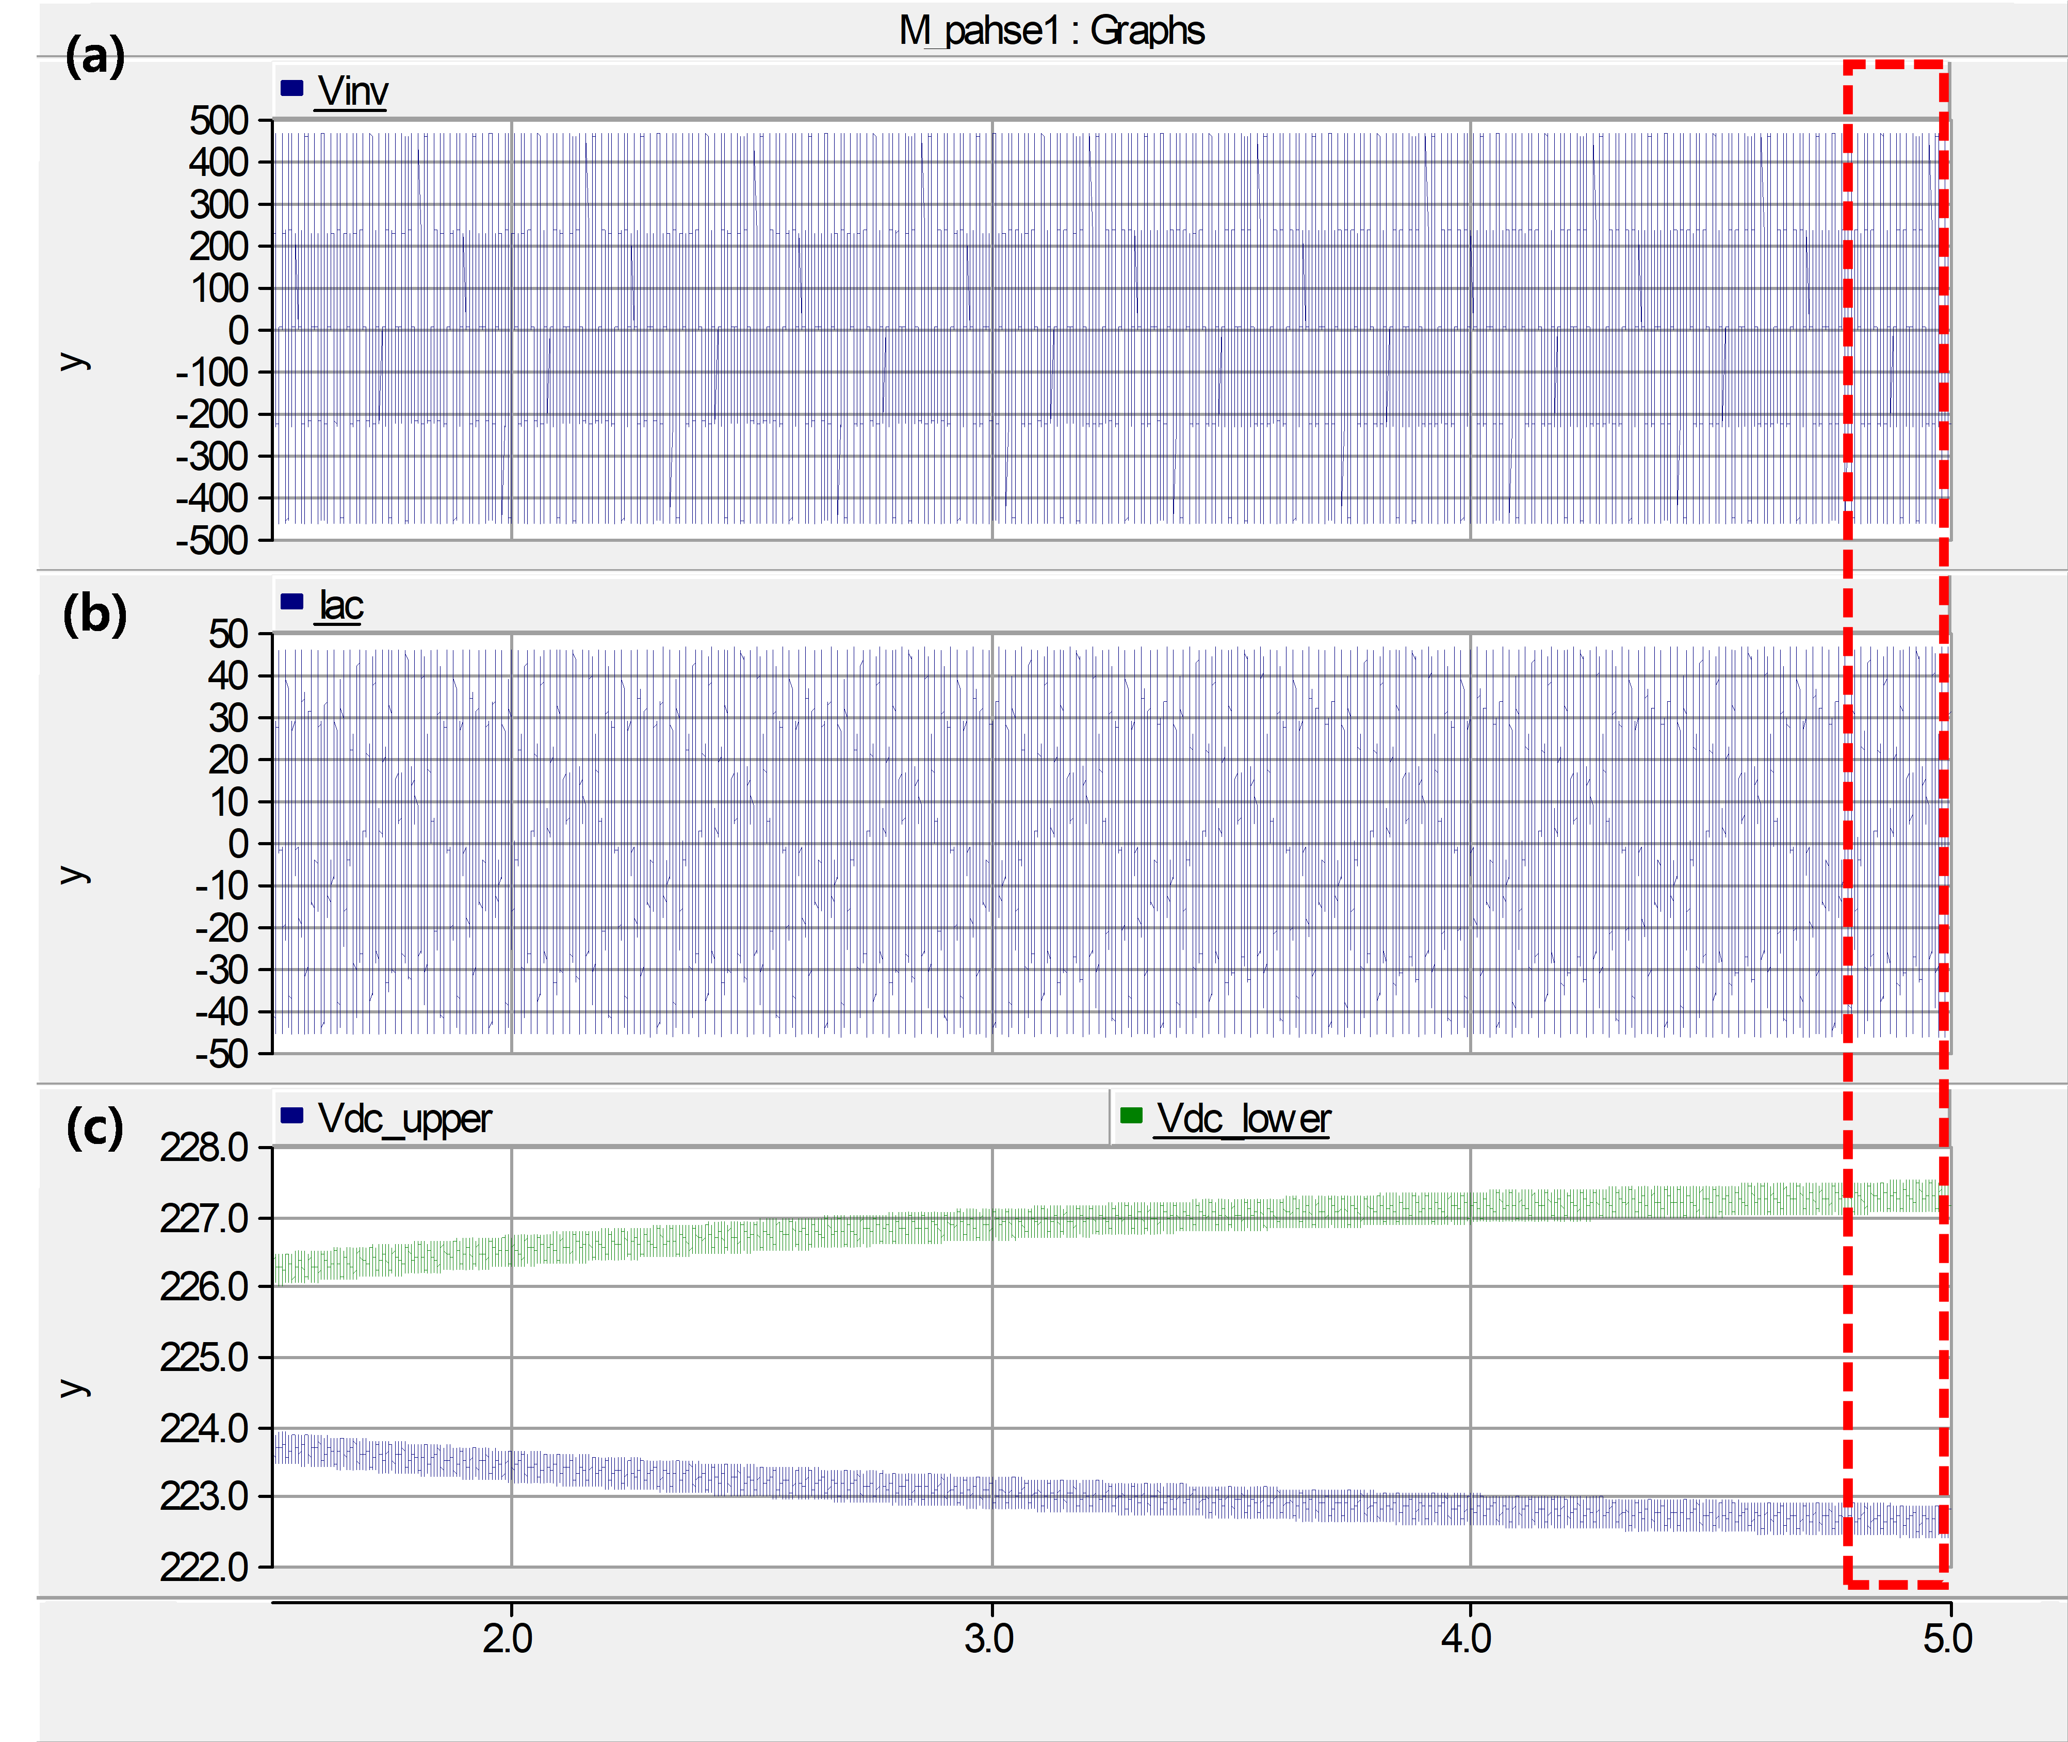Image resolution: width=2068 pixels, height=1742 pixels.
Task: Select the Iac curve label
Action: click(x=340, y=604)
